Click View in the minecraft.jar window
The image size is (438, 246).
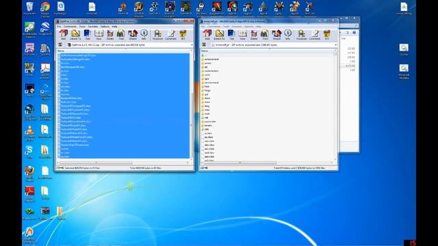[242, 35]
